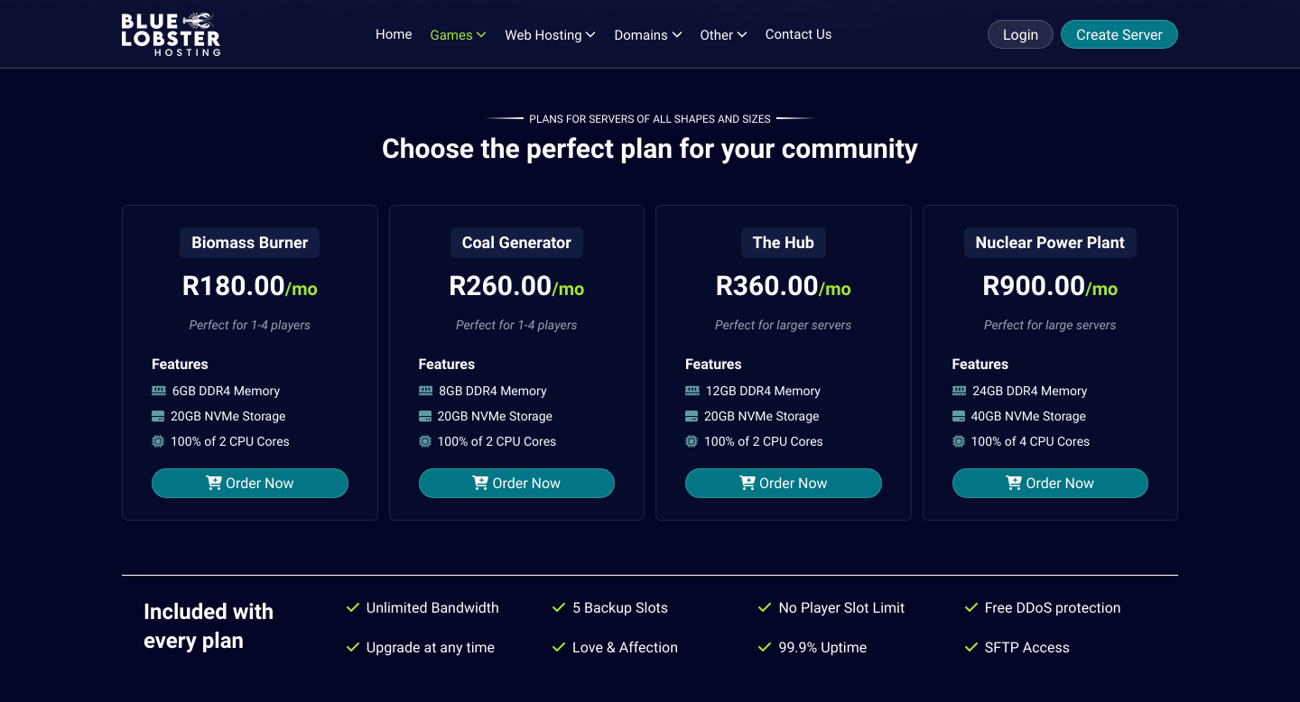Open the Contact Us page
The height and width of the screenshot is (702, 1300).
(x=798, y=34)
